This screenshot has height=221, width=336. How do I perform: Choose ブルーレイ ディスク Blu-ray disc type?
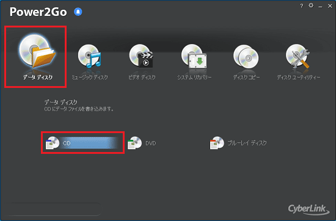238,143
